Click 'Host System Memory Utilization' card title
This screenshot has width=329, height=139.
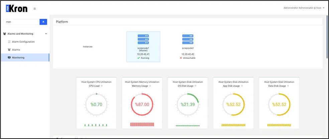coord(142,82)
